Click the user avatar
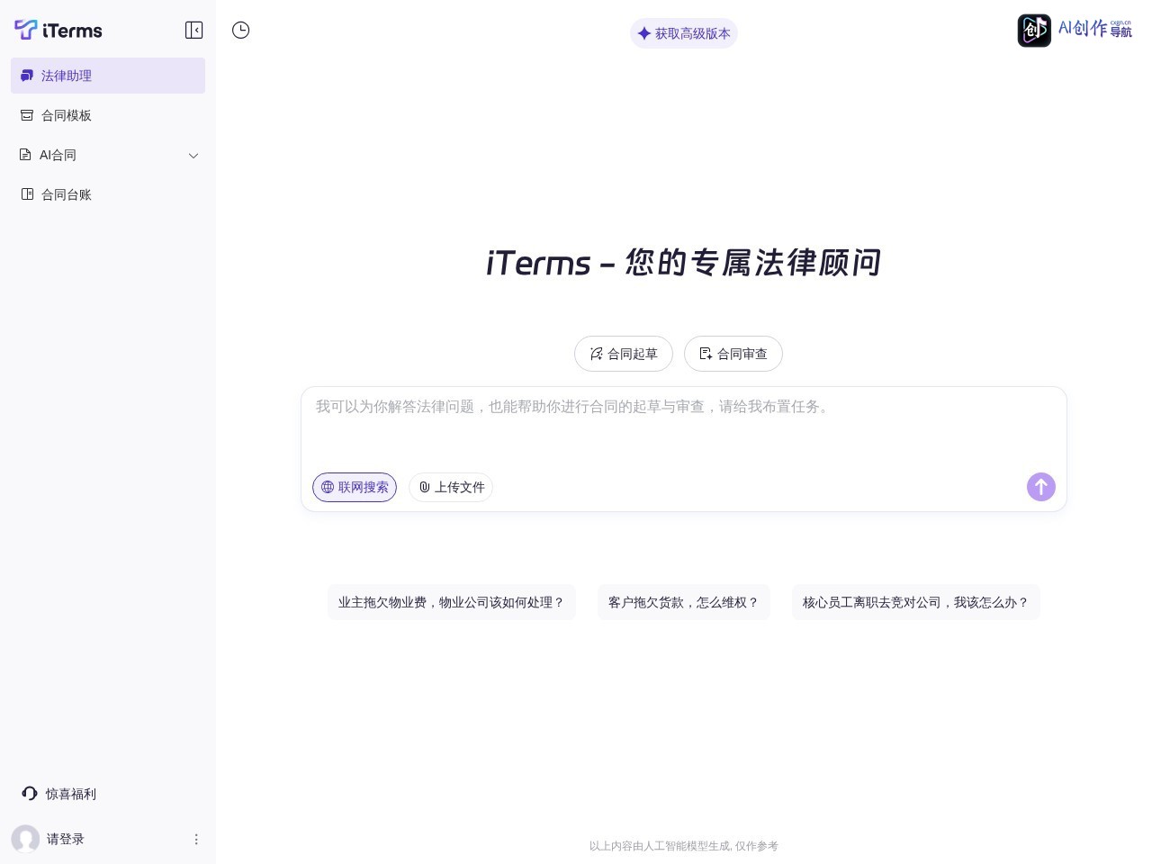 (x=25, y=839)
